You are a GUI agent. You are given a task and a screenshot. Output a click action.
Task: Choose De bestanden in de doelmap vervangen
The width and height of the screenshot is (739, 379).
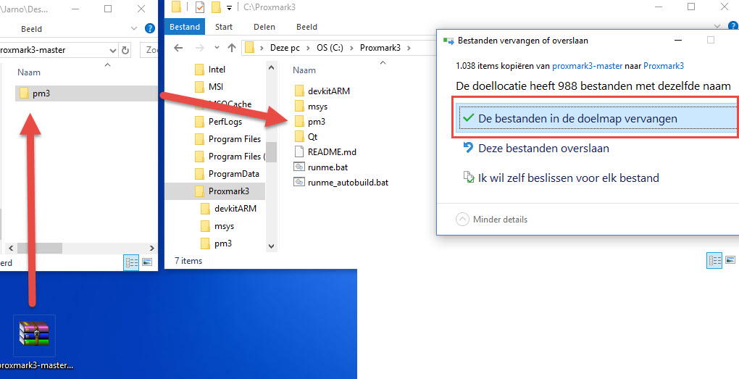pyautogui.click(x=596, y=118)
